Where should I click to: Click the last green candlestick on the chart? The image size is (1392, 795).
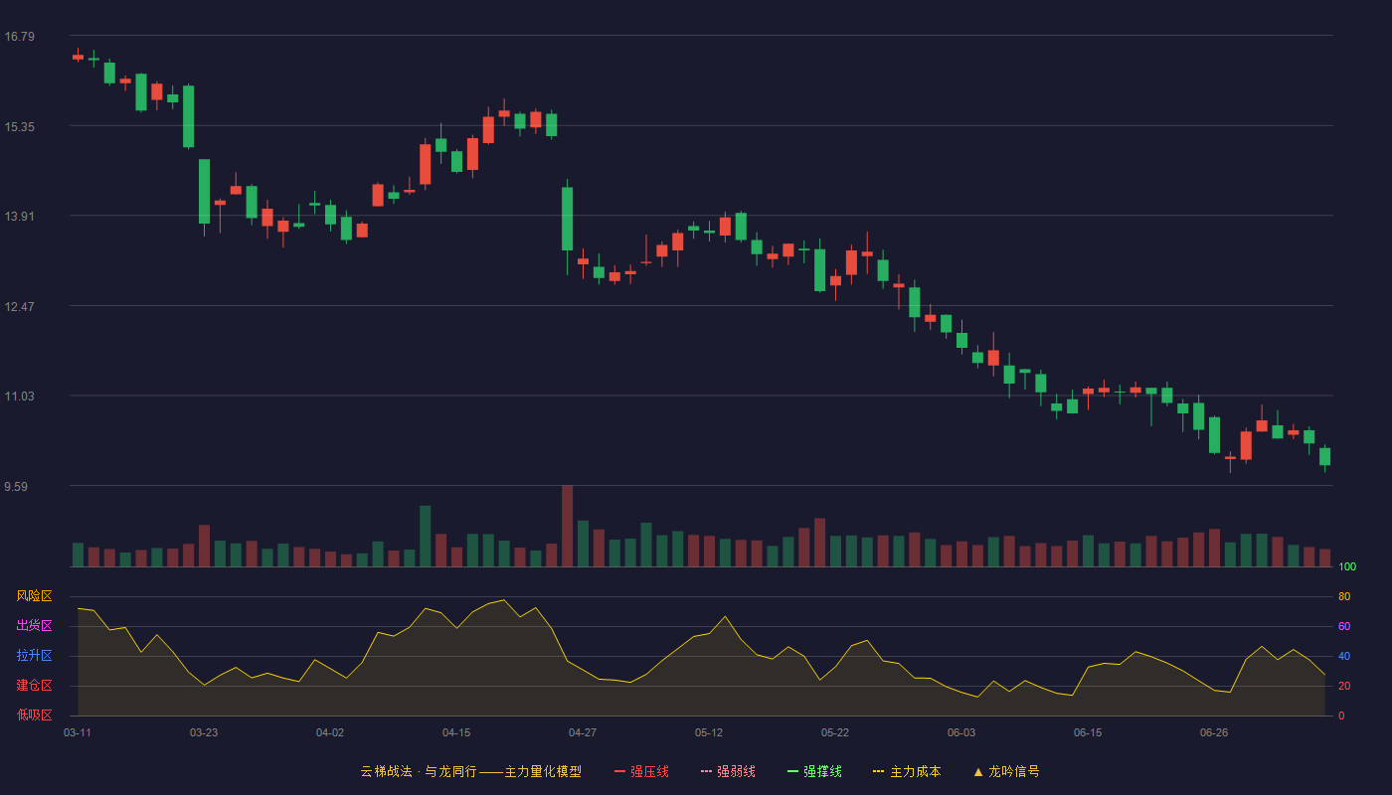tap(1324, 456)
